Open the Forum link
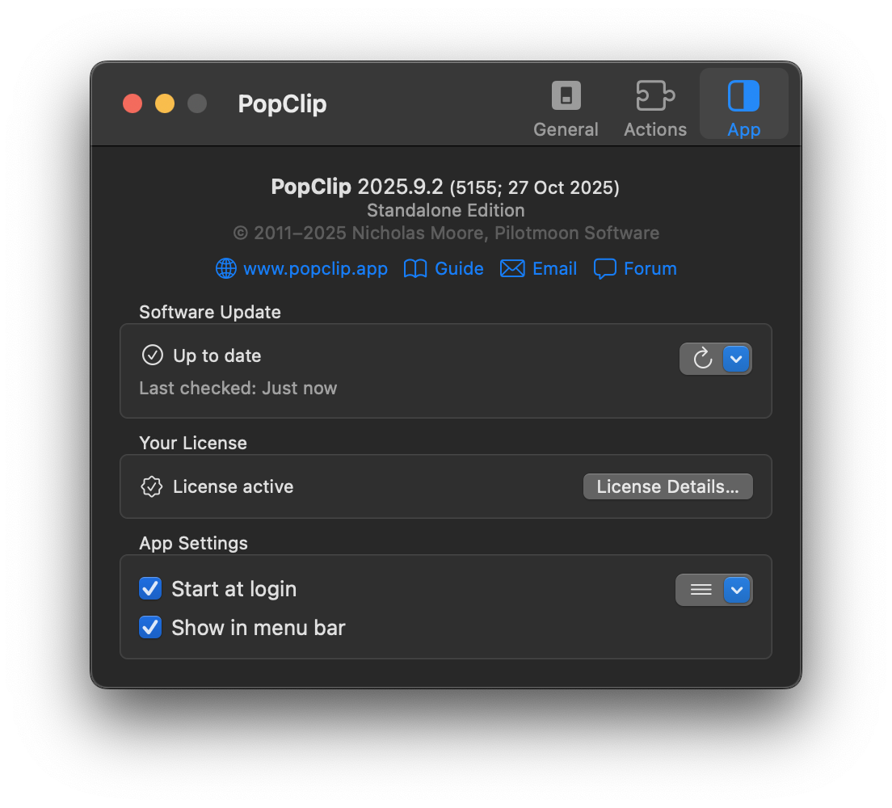 click(650, 269)
